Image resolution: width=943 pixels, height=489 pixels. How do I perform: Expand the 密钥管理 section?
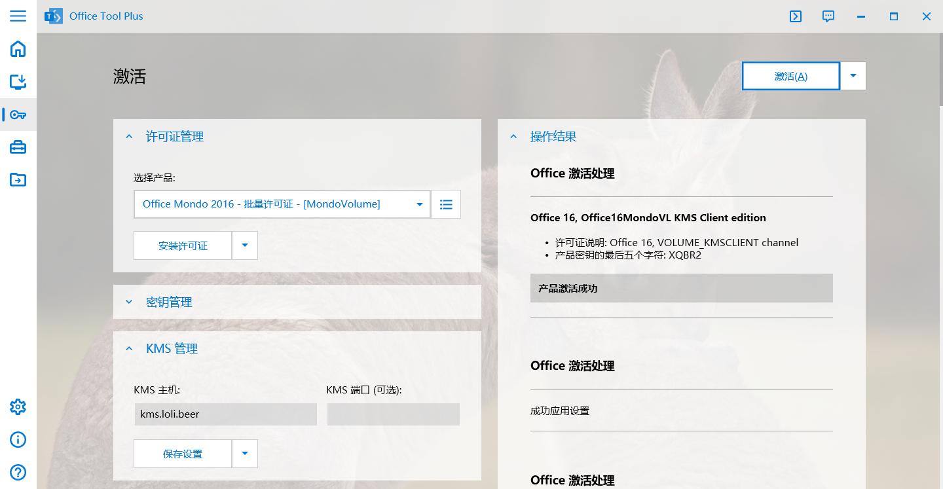point(128,302)
